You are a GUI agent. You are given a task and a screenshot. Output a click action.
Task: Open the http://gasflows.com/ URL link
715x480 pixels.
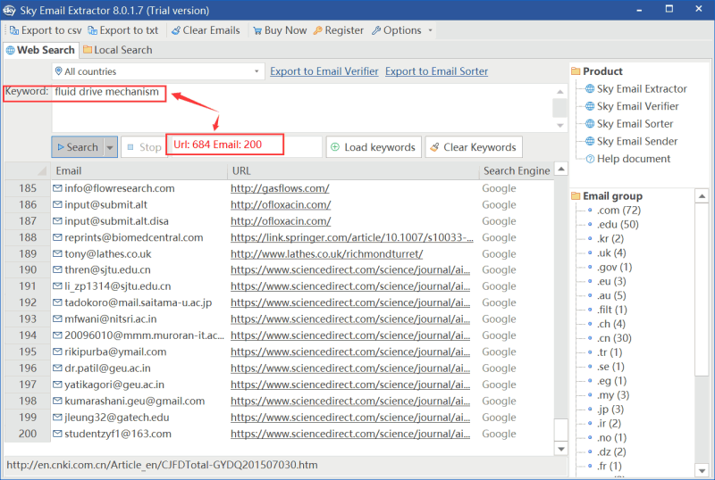[280, 188]
